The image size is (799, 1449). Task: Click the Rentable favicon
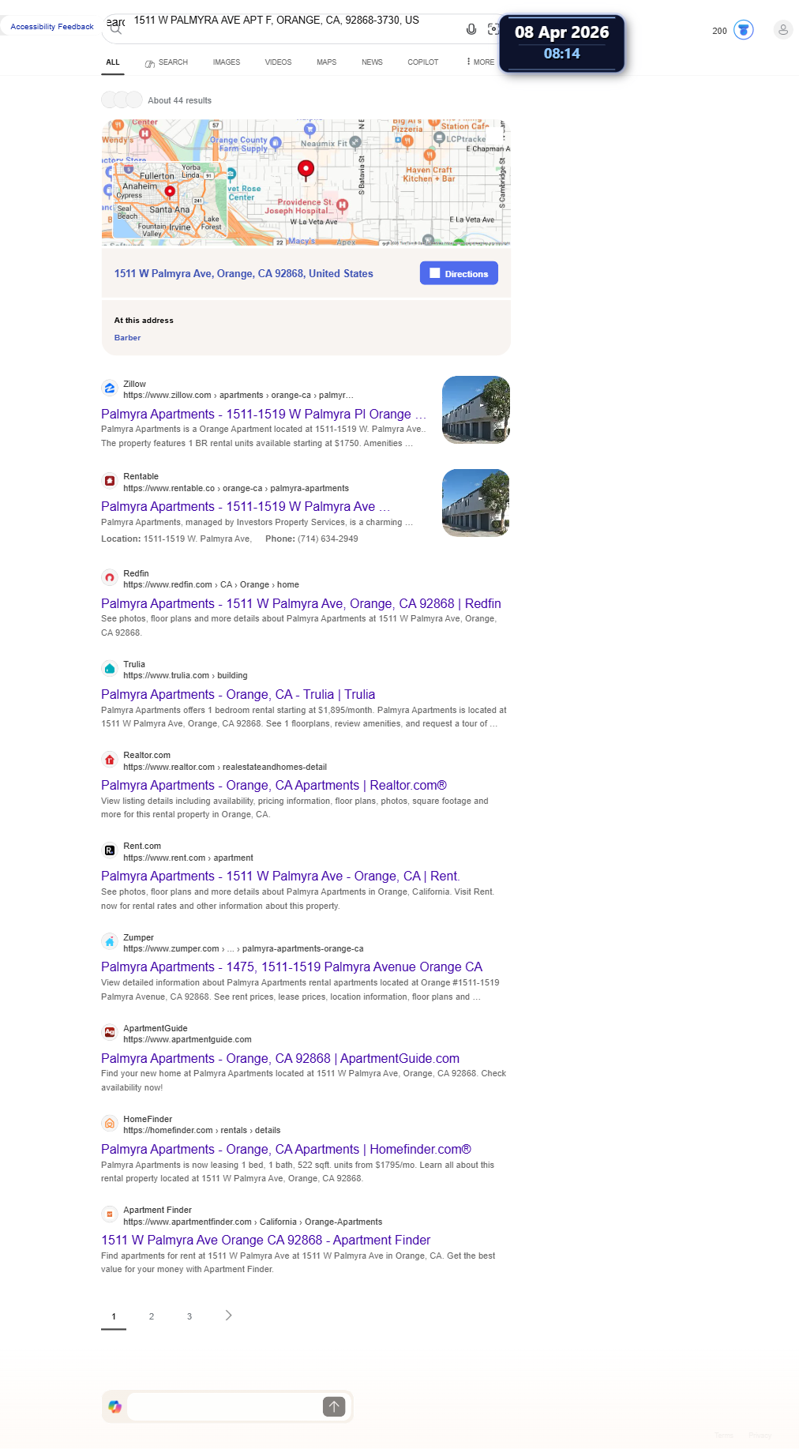click(110, 481)
